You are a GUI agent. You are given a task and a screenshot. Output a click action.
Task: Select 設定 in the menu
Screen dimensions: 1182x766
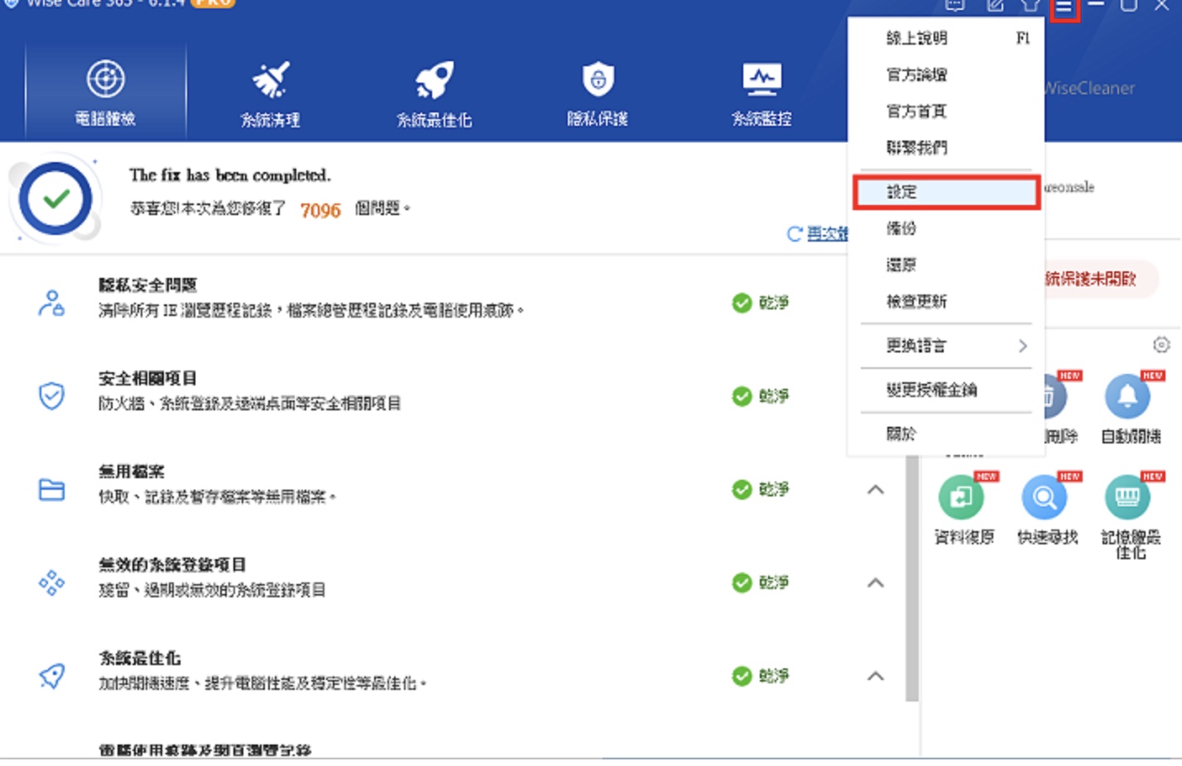point(946,192)
